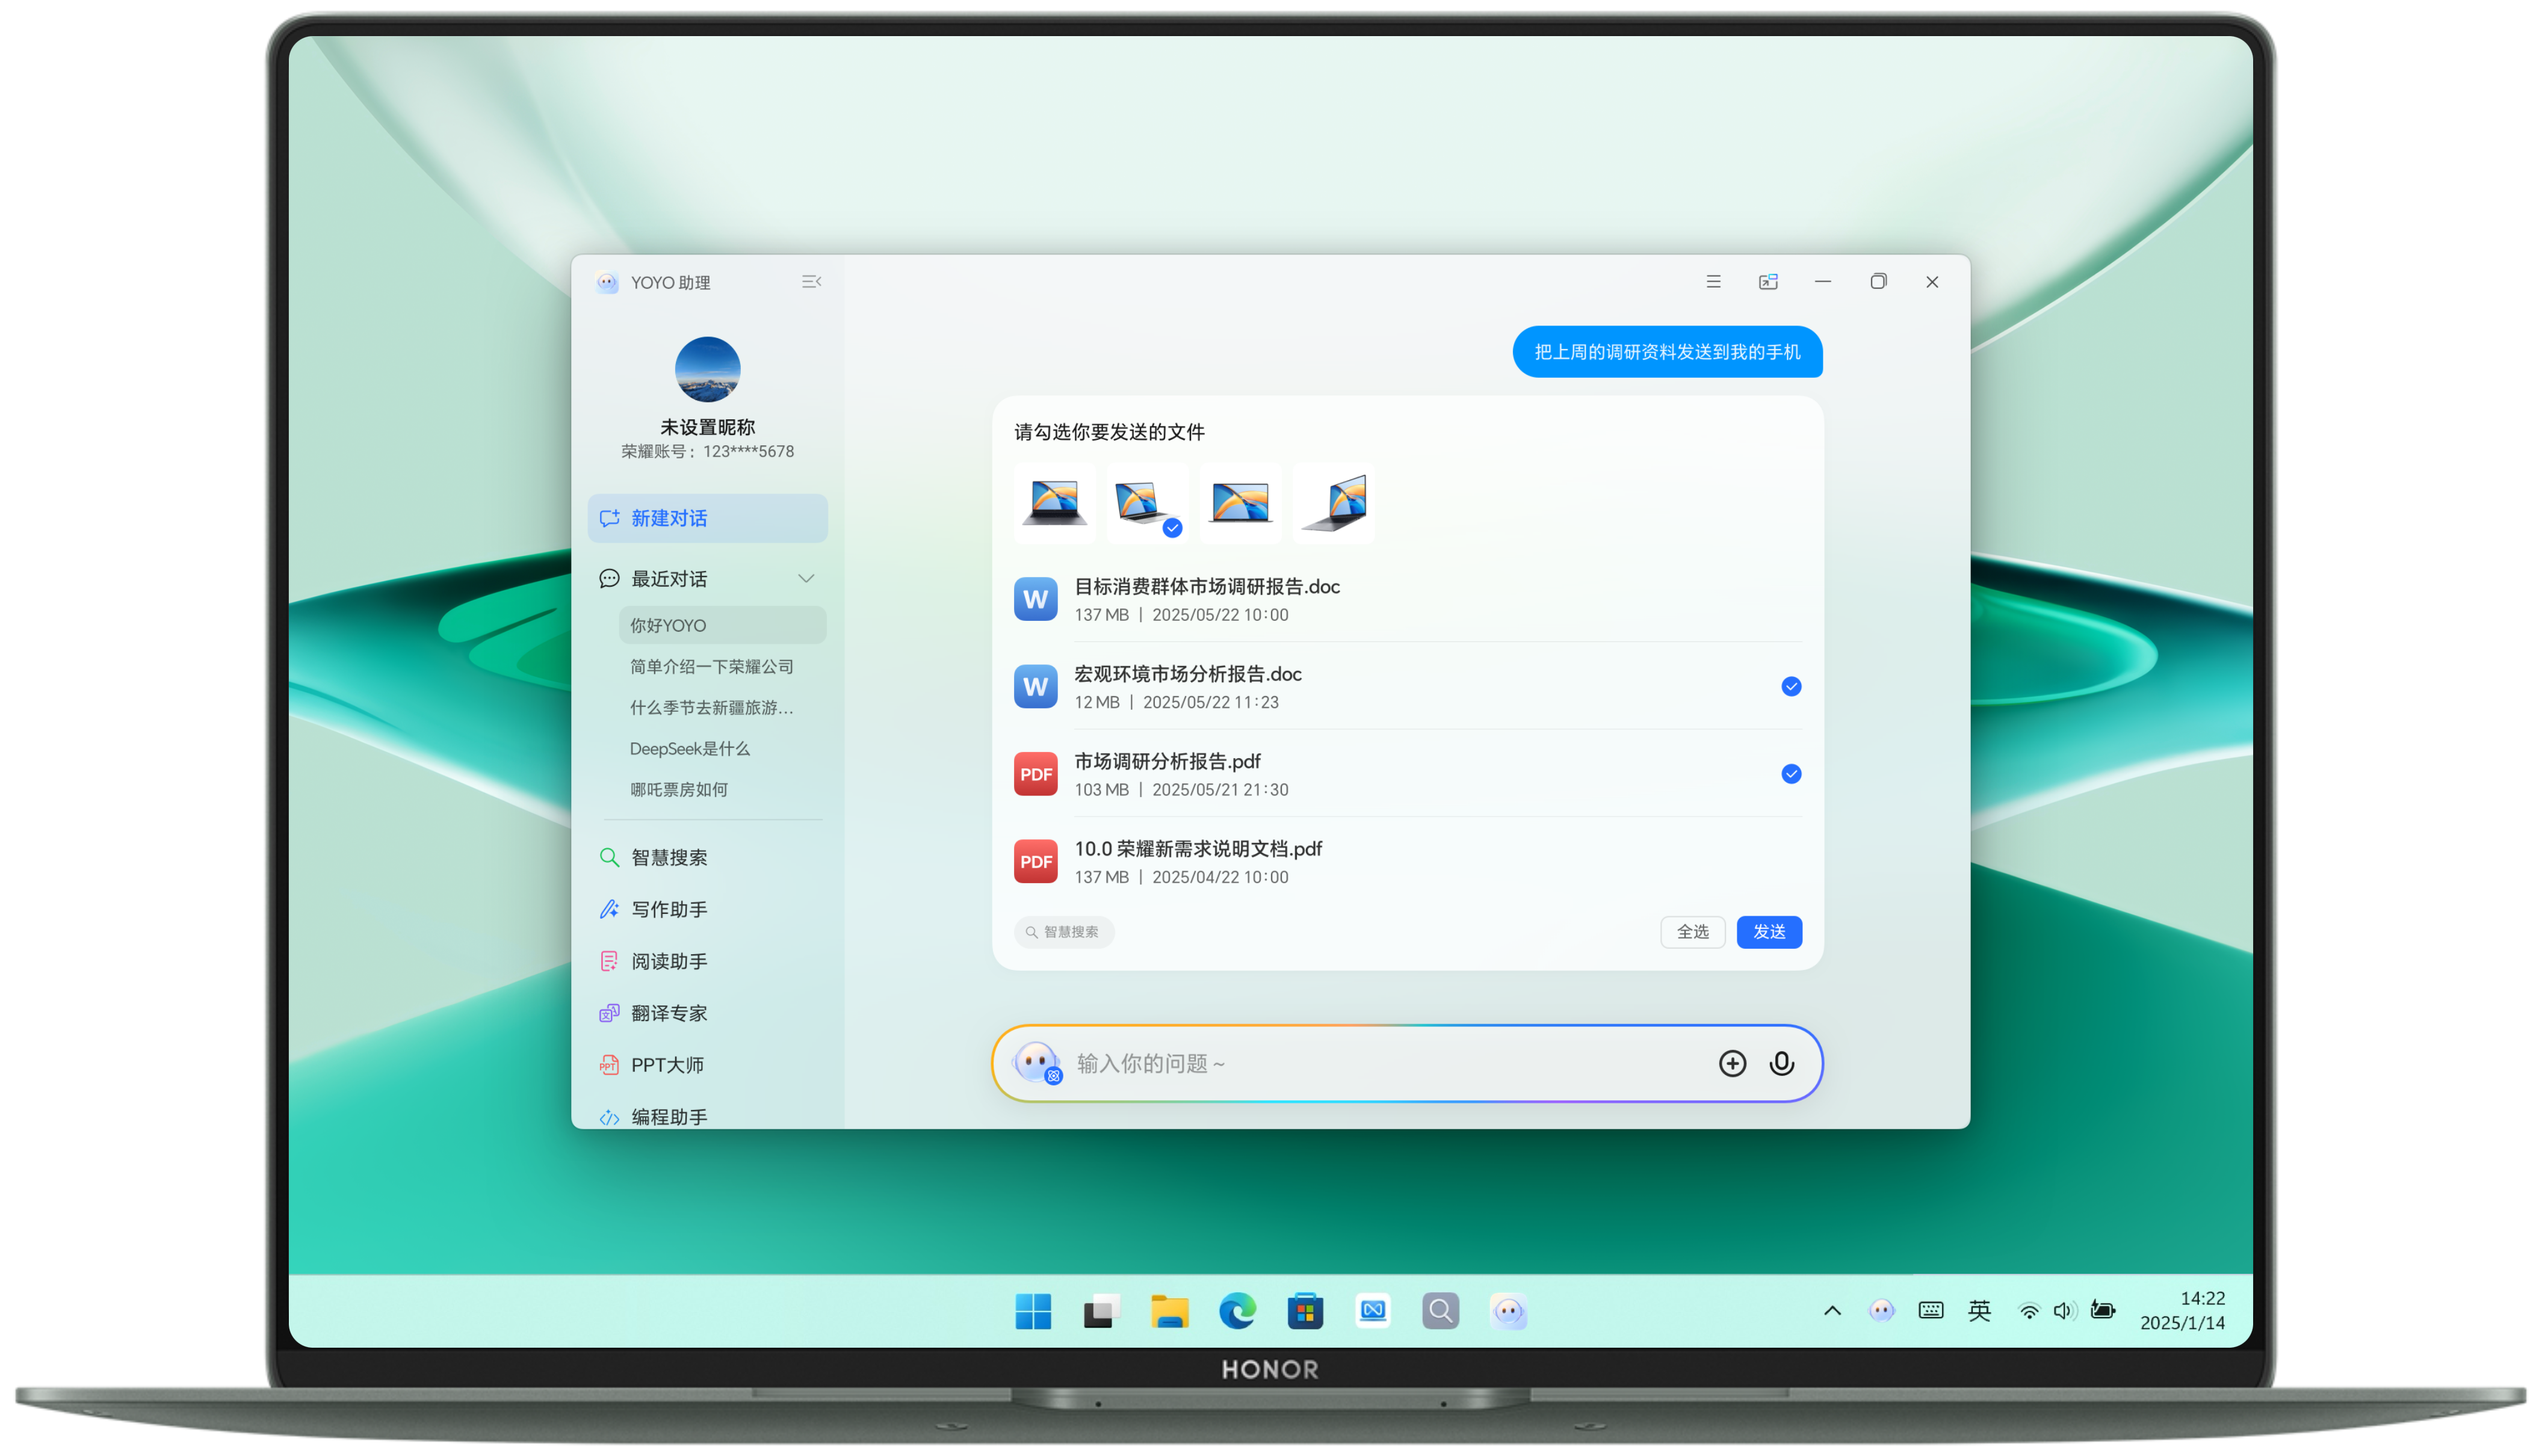Open 智慧搜索 search icon in sidebar

coord(609,857)
